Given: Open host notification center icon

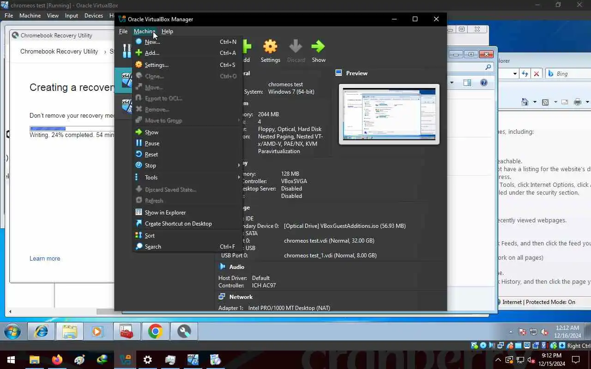Looking at the screenshot, I should click(x=576, y=360).
